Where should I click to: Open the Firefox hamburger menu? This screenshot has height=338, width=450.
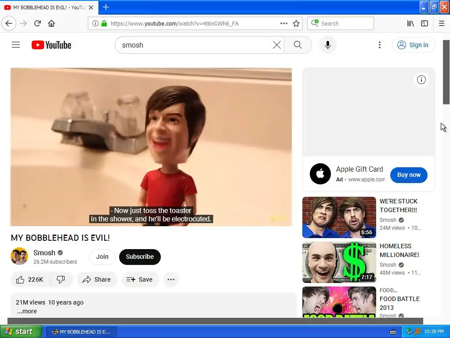pos(442,23)
